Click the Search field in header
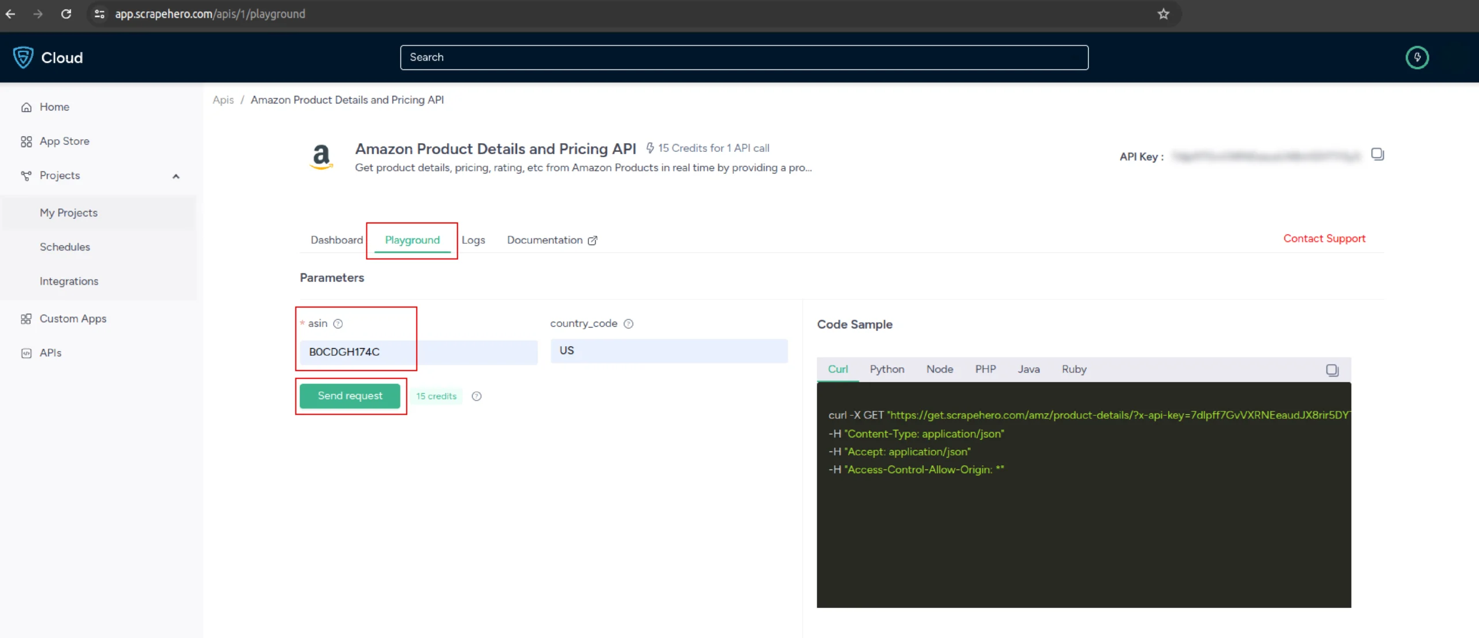Viewport: 1479px width, 638px height. [x=744, y=57]
